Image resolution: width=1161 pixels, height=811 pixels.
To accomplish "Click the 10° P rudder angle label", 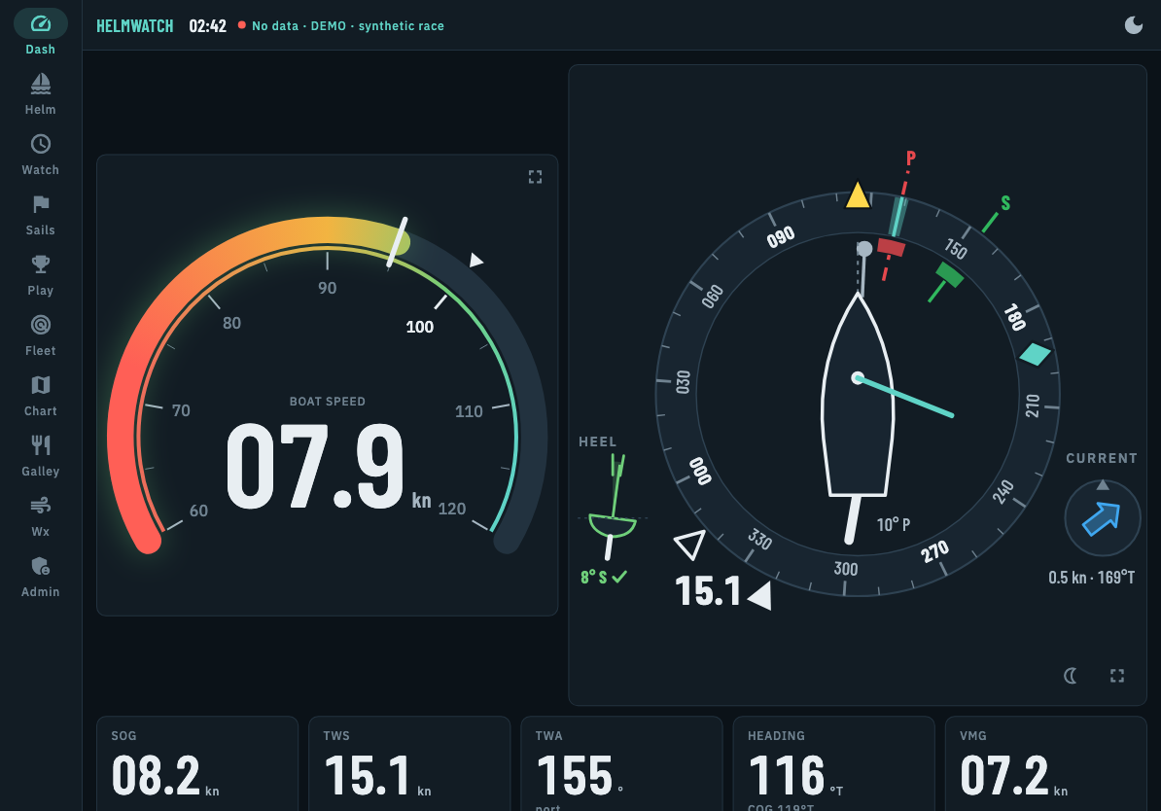I will [x=894, y=524].
